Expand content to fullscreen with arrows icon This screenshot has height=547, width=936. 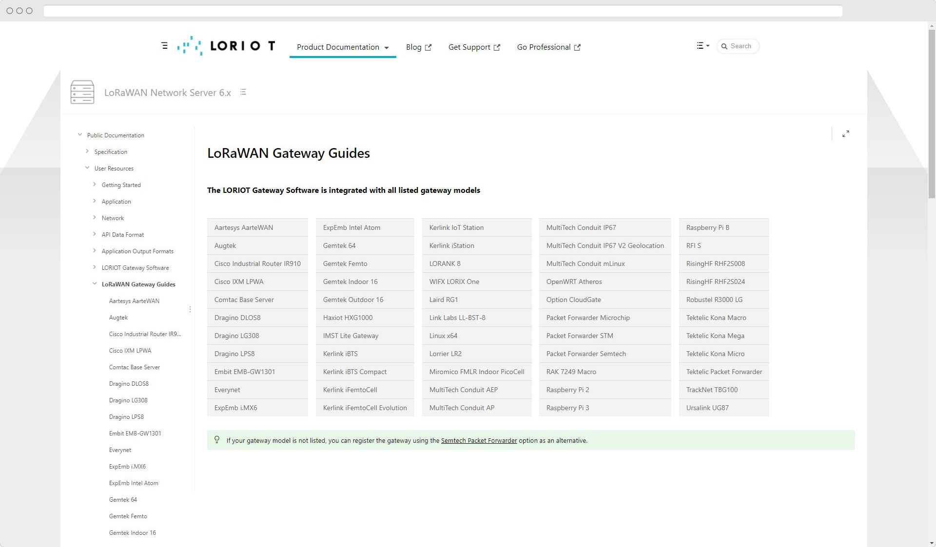click(x=846, y=134)
